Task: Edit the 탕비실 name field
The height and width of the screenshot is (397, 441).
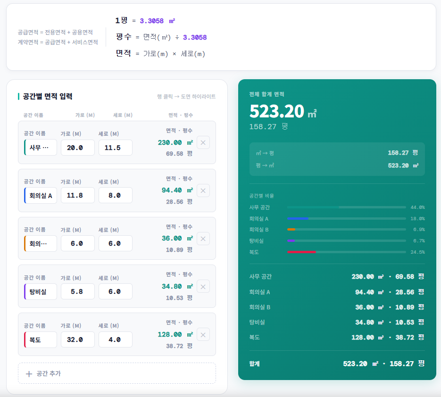Action: click(41, 291)
